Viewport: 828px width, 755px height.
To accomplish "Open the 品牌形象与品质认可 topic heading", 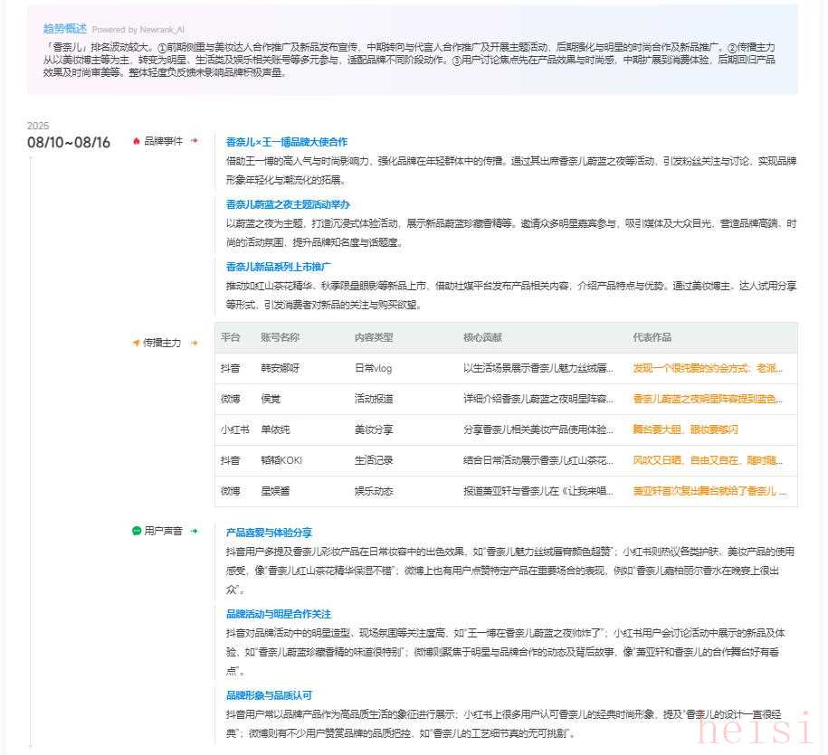I will [269, 695].
